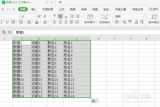The width and height of the screenshot is (160, 107).
Task: Increase decimal places icon
Action: 136,22
